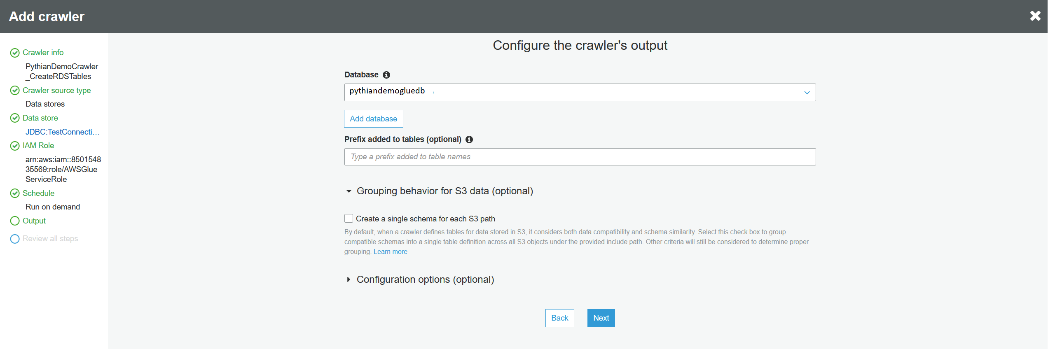Click the Prefix added to tables info icon

tap(469, 140)
